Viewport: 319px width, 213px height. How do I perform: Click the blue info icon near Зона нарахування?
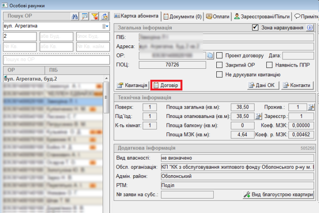click(310, 28)
